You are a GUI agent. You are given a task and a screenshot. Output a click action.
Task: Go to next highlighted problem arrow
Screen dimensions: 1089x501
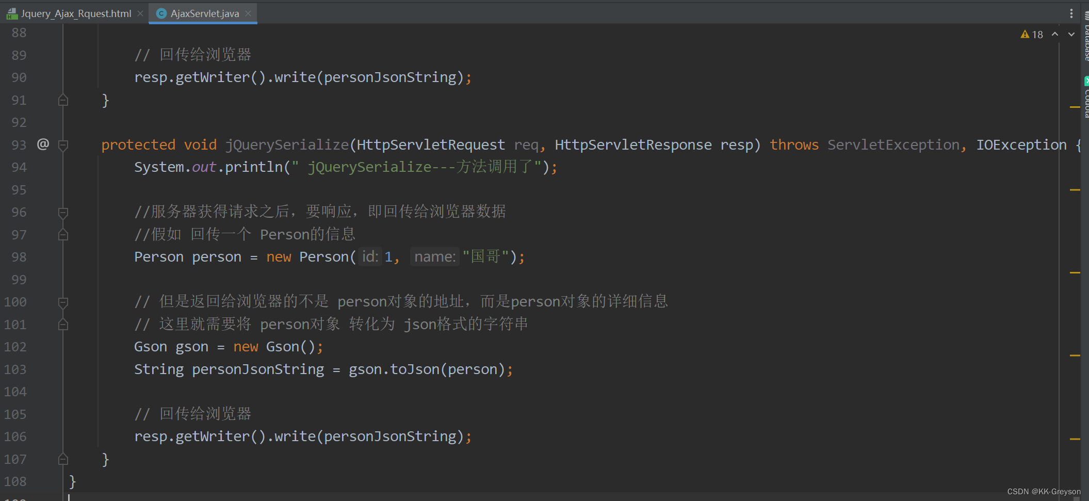pos(1071,34)
